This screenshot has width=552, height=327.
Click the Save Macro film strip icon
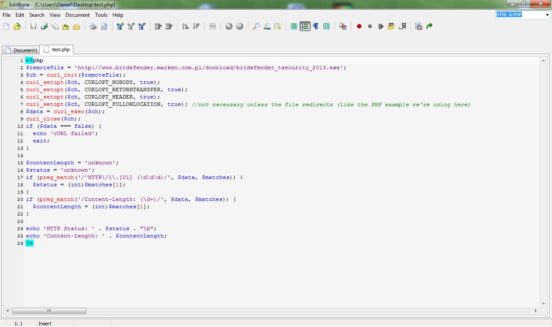point(402,26)
